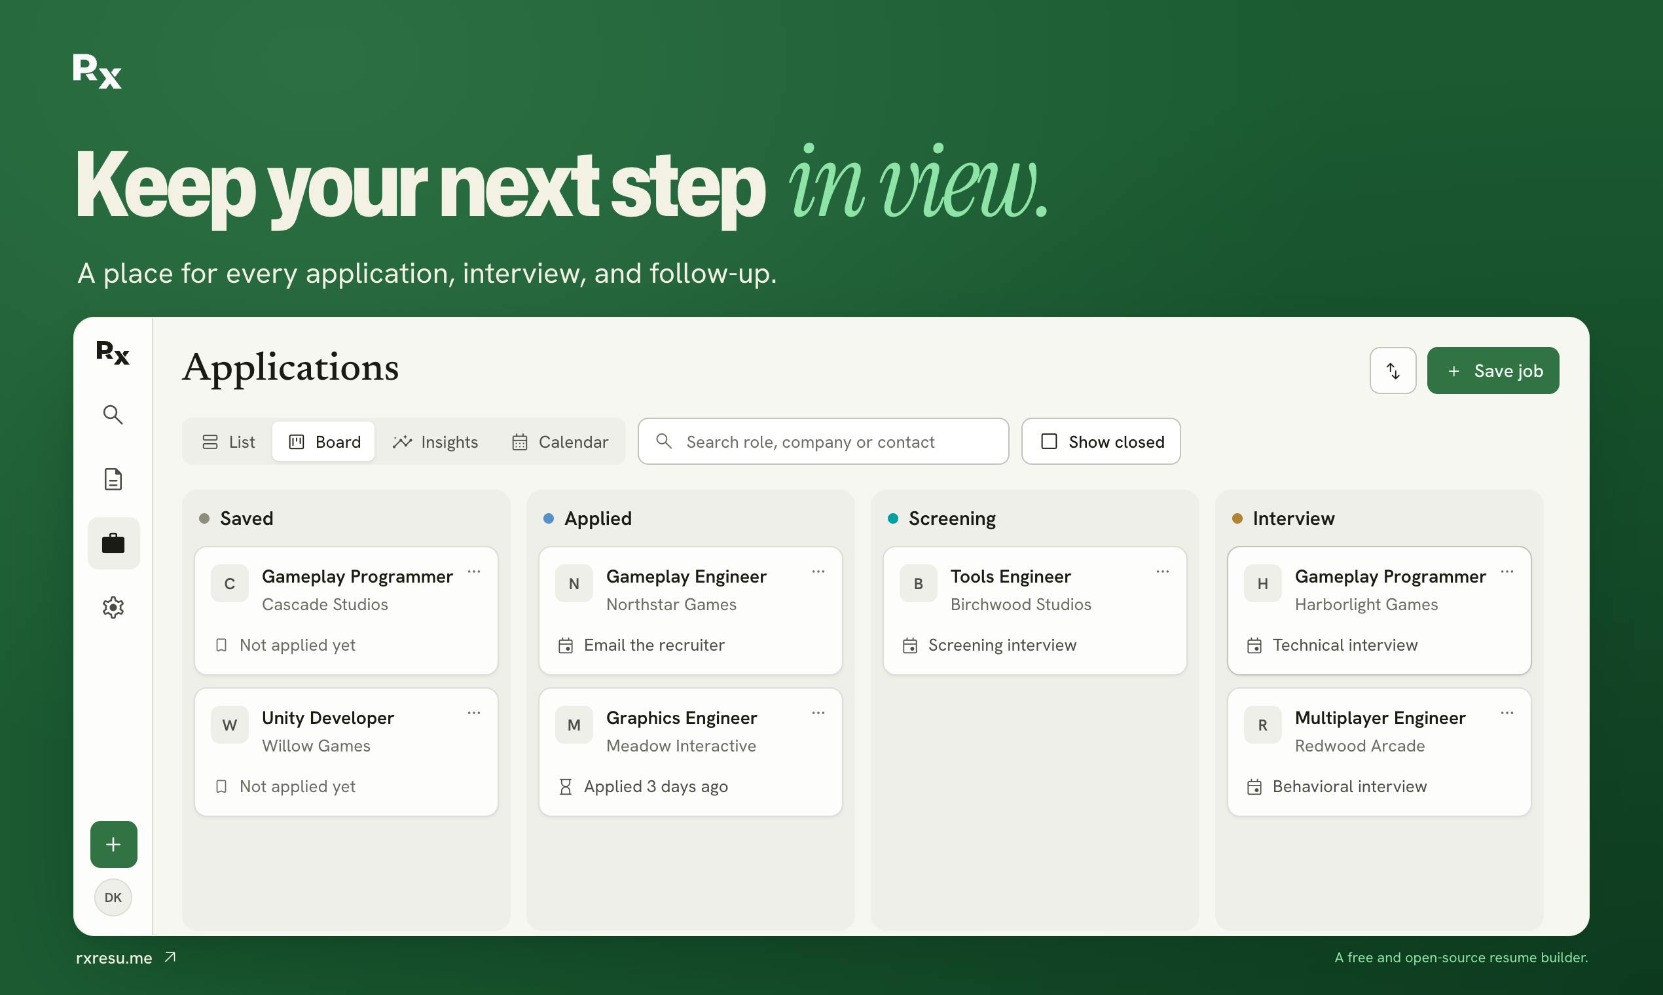Open more options on Graphics Engineer card
This screenshot has width=1663, height=995.
(818, 713)
